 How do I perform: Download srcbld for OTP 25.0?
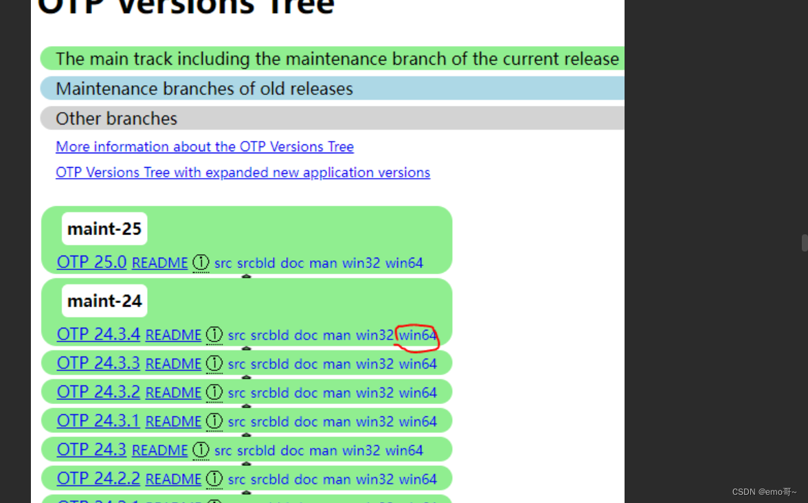click(256, 263)
